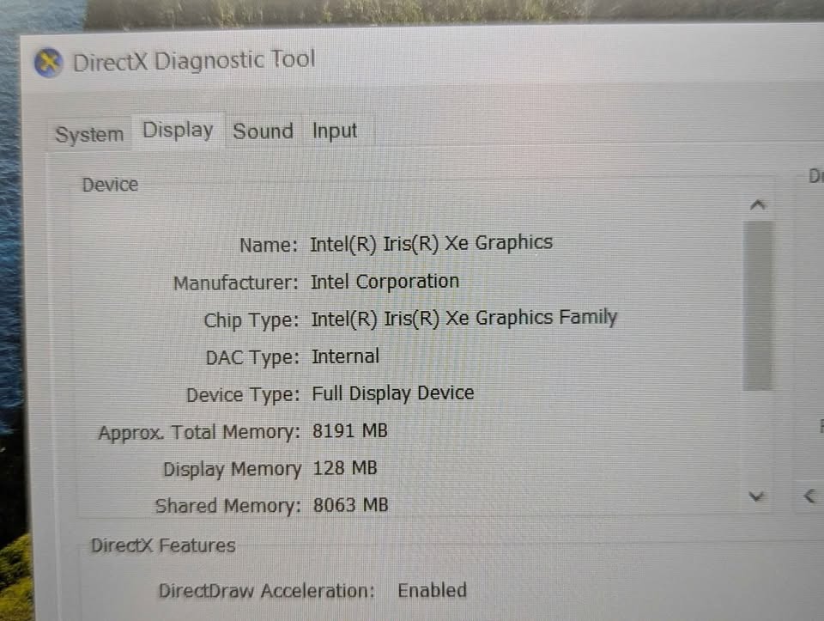Screen dimensions: 824x621
Task: Click the DirectX Diagnostic Tool title icon
Action: click(x=48, y=62)
